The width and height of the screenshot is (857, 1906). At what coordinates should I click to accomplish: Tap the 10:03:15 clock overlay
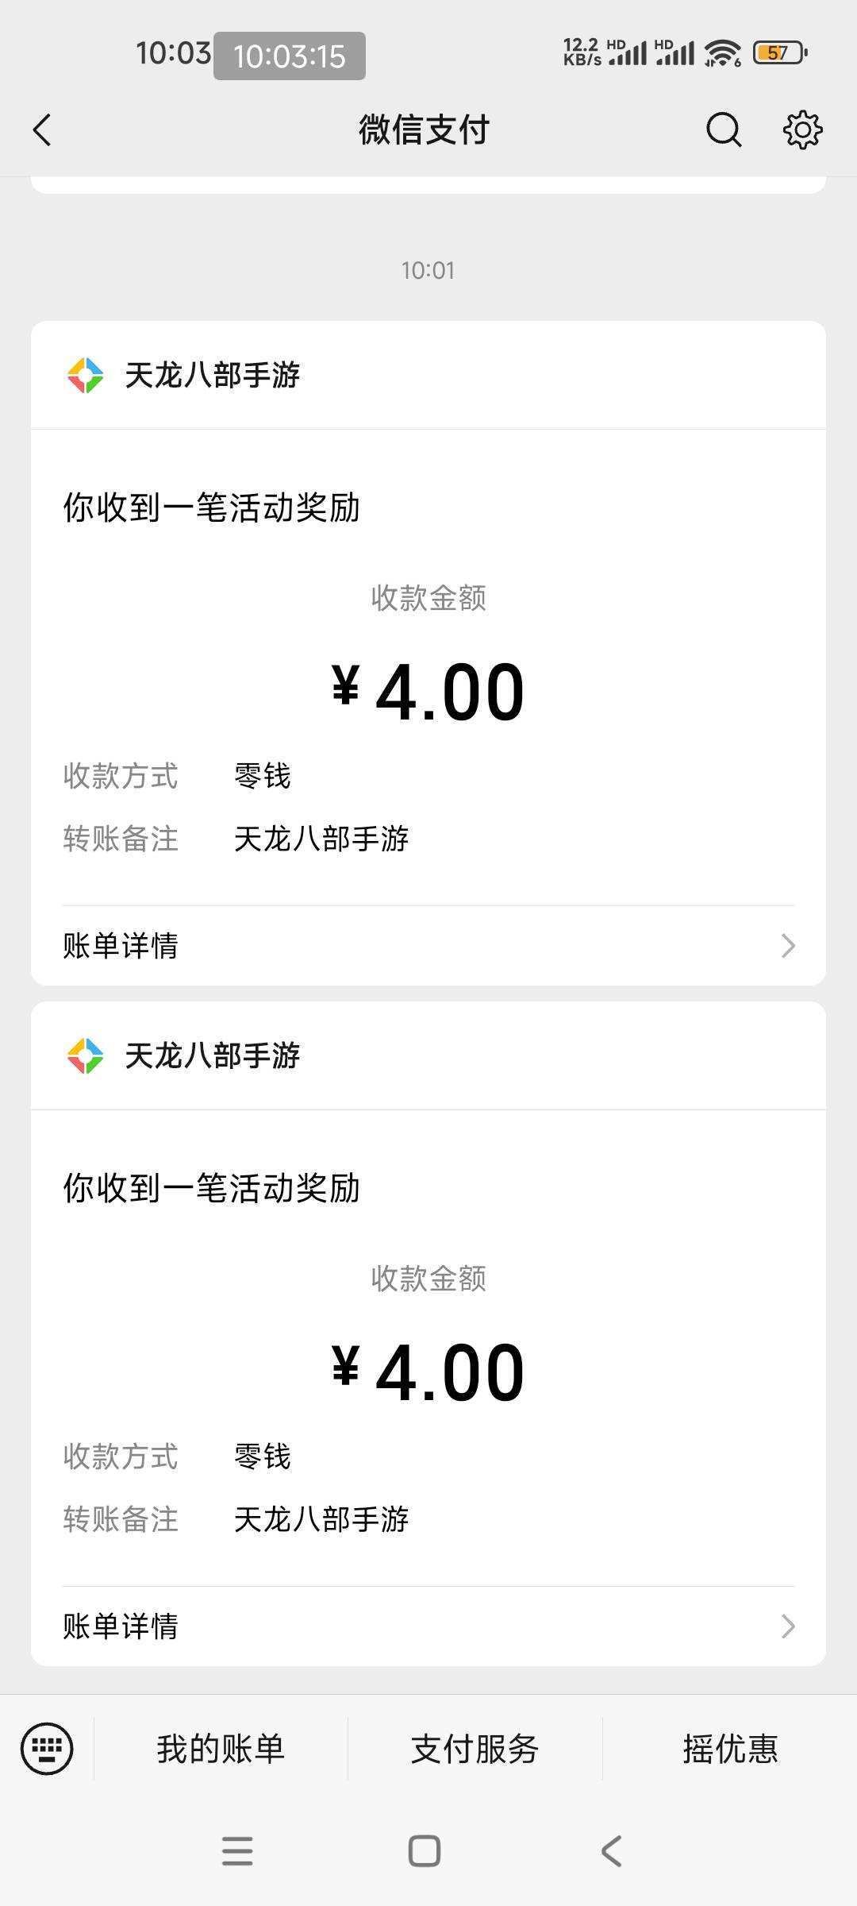[290, 56]
